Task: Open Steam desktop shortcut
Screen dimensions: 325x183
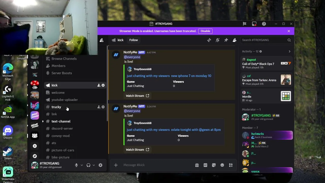Action: (x=8, y=153)
